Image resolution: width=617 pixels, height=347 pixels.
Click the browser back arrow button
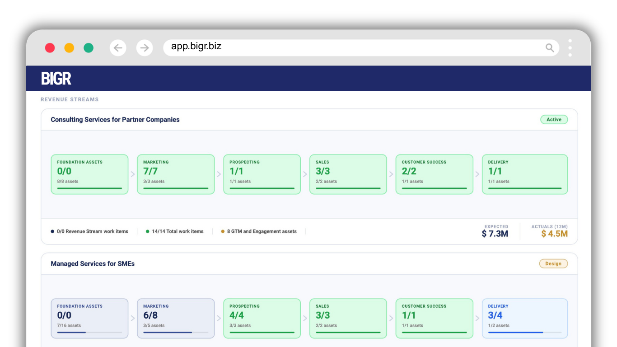pos(118,48)
